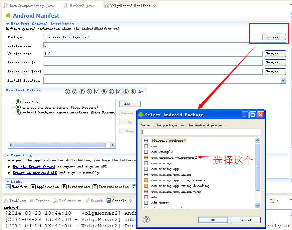Click the Manifest Extras tree scroll-left arrow
This screenshot has width=292, height=230.
11,145
